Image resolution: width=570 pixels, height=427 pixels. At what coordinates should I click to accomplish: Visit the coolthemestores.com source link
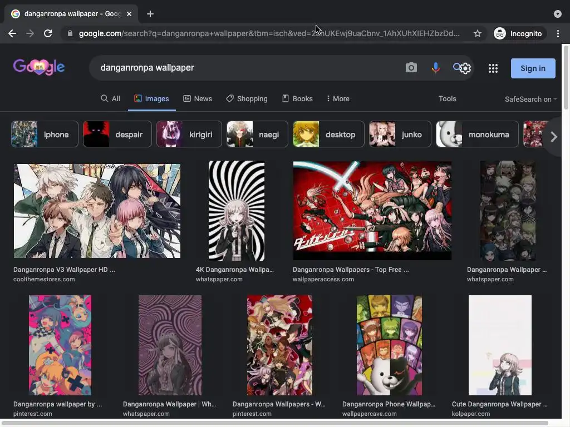pos(44,279)
